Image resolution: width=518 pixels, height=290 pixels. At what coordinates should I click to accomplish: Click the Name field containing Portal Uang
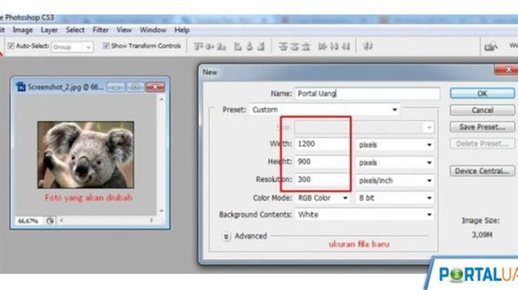click(x=367, y=94)
